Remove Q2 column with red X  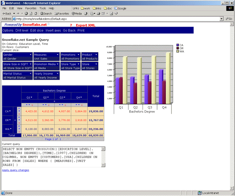coord(49,105)
